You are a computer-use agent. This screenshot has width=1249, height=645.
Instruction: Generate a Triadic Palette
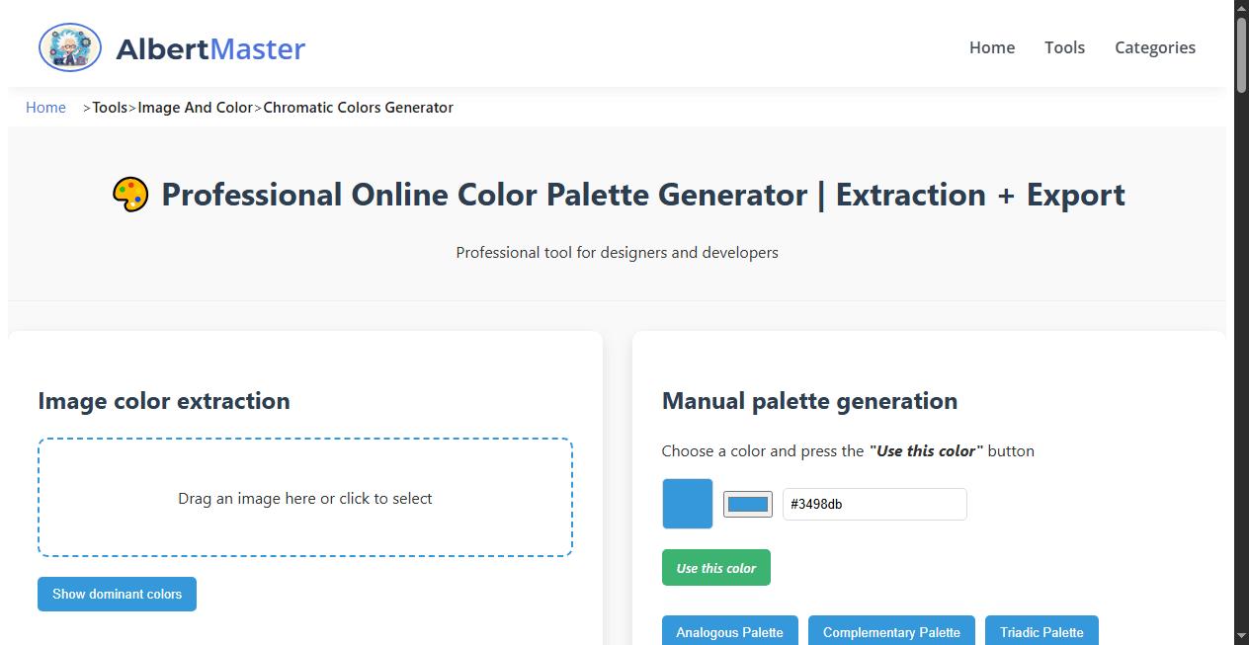point(1041,632)
